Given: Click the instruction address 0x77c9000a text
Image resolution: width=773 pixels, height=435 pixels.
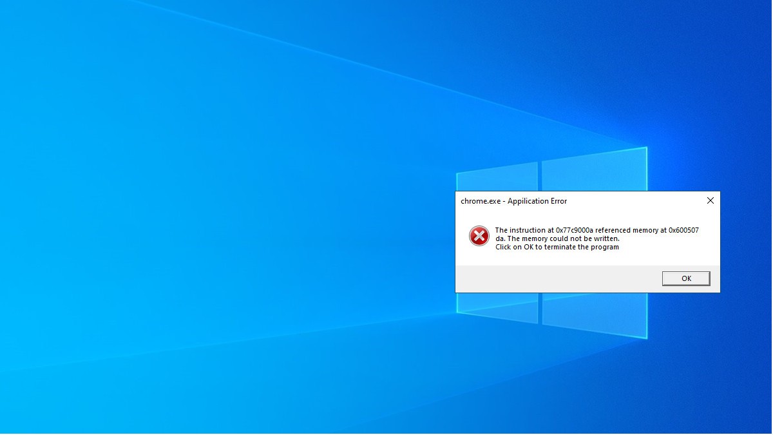Looking at the screenshot, I should [x=574, y=230].
